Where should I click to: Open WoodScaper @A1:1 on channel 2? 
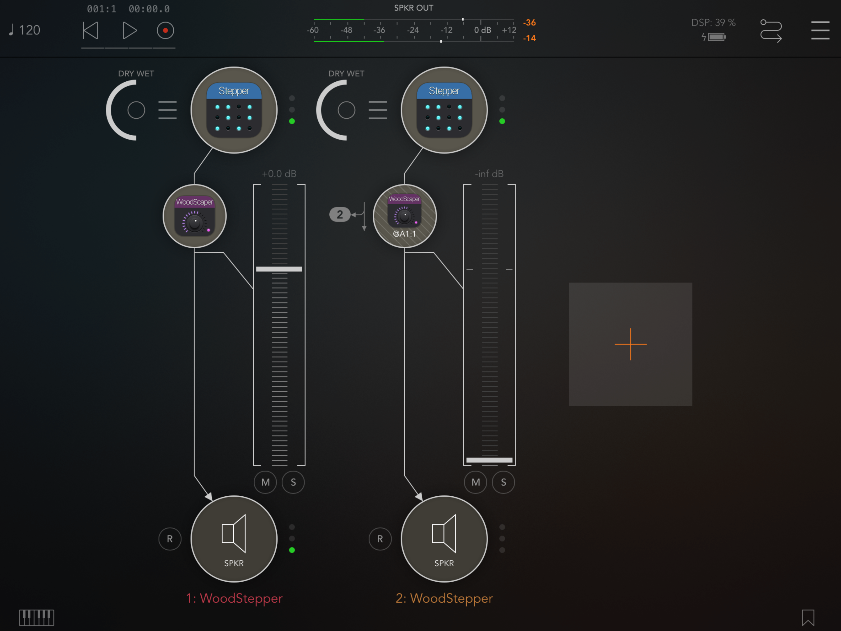[404, 216]
